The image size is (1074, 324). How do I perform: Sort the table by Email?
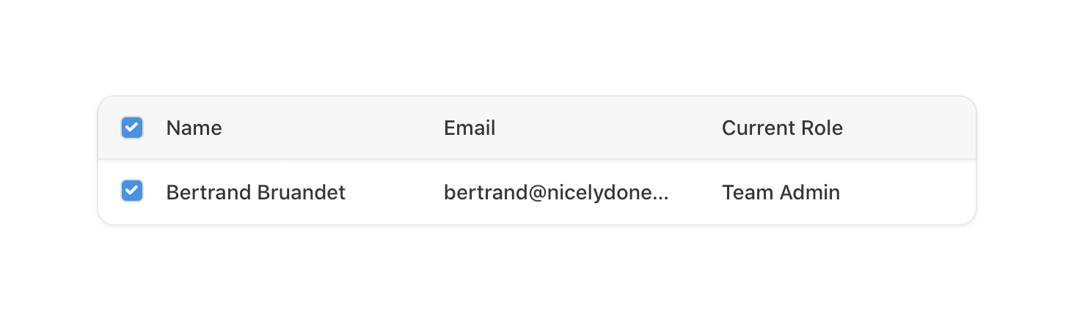470,128
